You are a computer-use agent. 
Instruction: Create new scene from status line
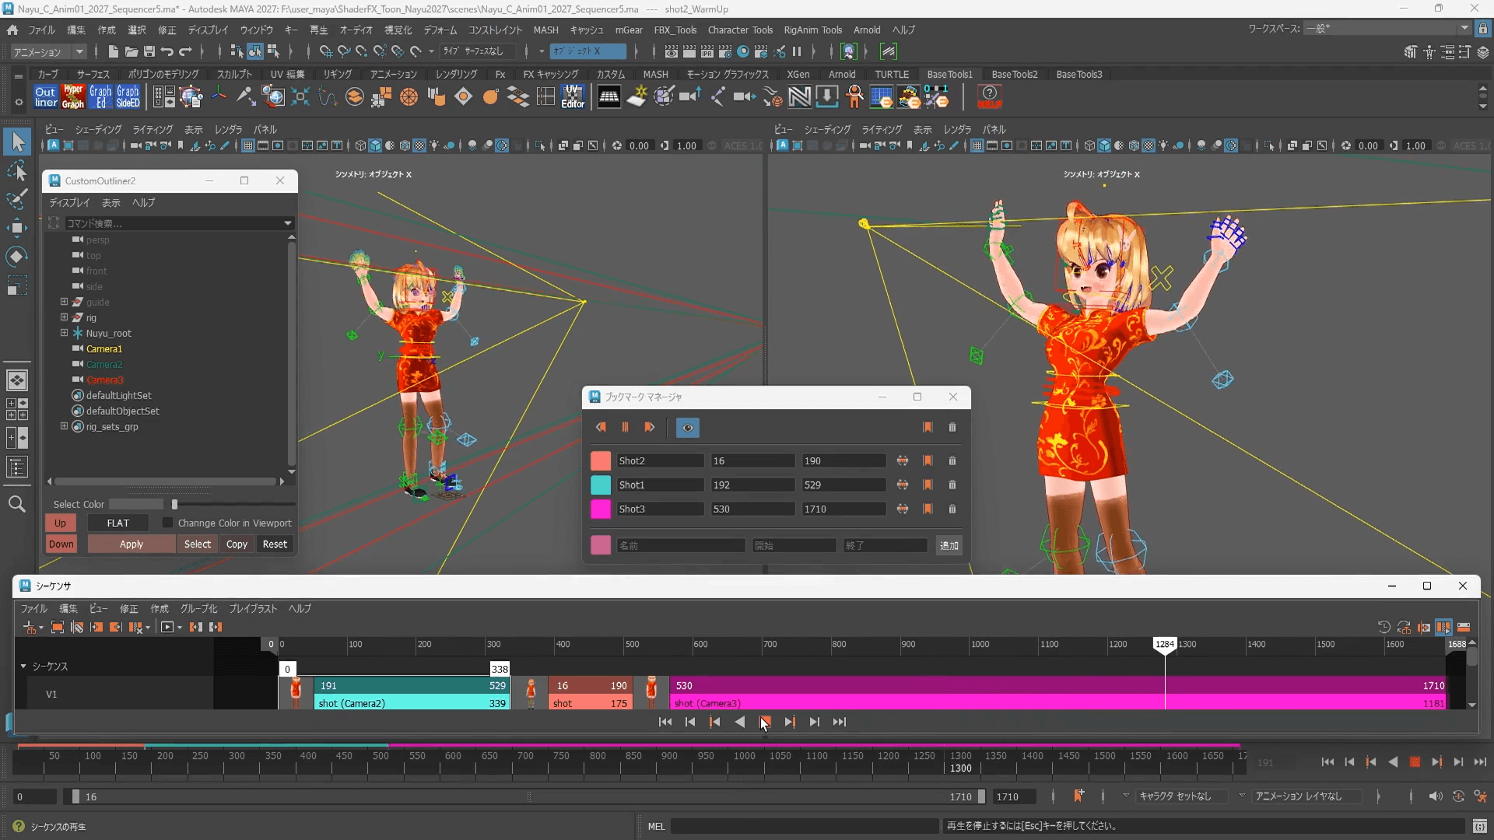tap(114, 51)
